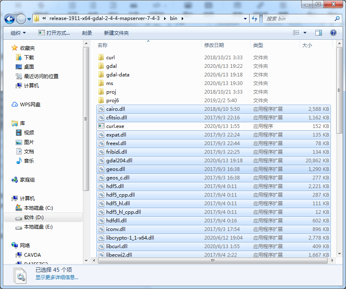This screenshot has height=289, width=346.
Task: Open 桌面 in favorites
Action: 25,67
